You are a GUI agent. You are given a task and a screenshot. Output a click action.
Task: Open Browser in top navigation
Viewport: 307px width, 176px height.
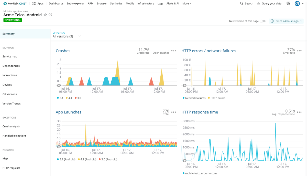pyautogui.click(x=102, y=4)
